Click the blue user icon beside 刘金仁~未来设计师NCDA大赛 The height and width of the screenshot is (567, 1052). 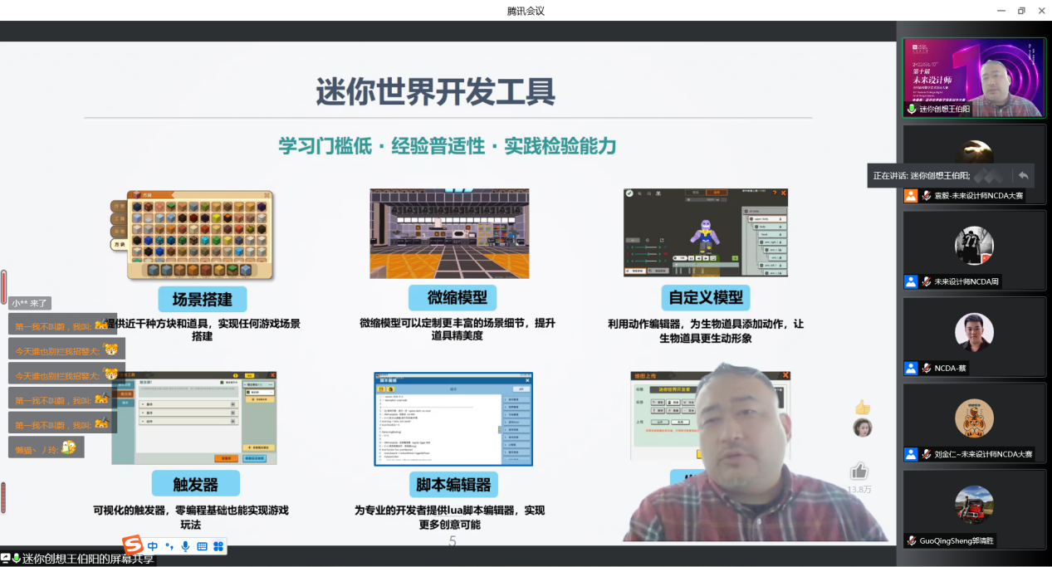click(x=911, y=454)
